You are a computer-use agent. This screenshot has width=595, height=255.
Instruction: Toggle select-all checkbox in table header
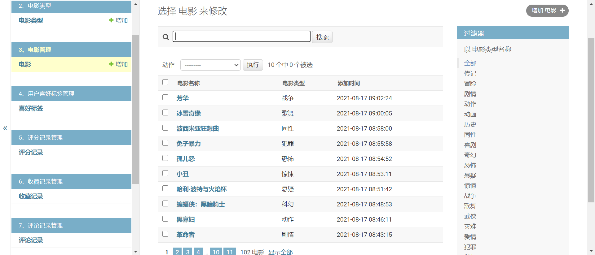point(165,82)
